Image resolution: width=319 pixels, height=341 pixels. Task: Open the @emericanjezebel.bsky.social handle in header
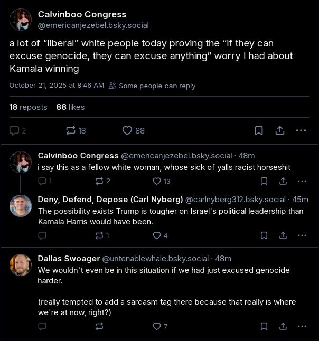(x=93, y=25)
